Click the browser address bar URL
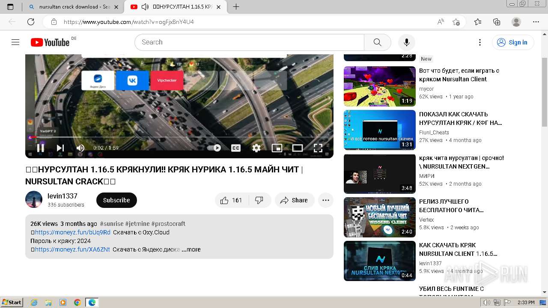The image size is (548, 308). [129, 22]
